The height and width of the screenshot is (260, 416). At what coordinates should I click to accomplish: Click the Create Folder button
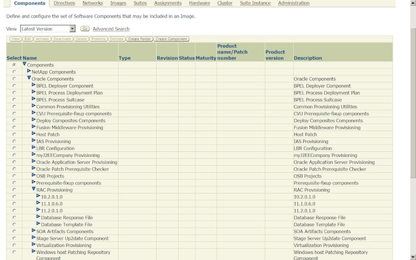point(140,39)
